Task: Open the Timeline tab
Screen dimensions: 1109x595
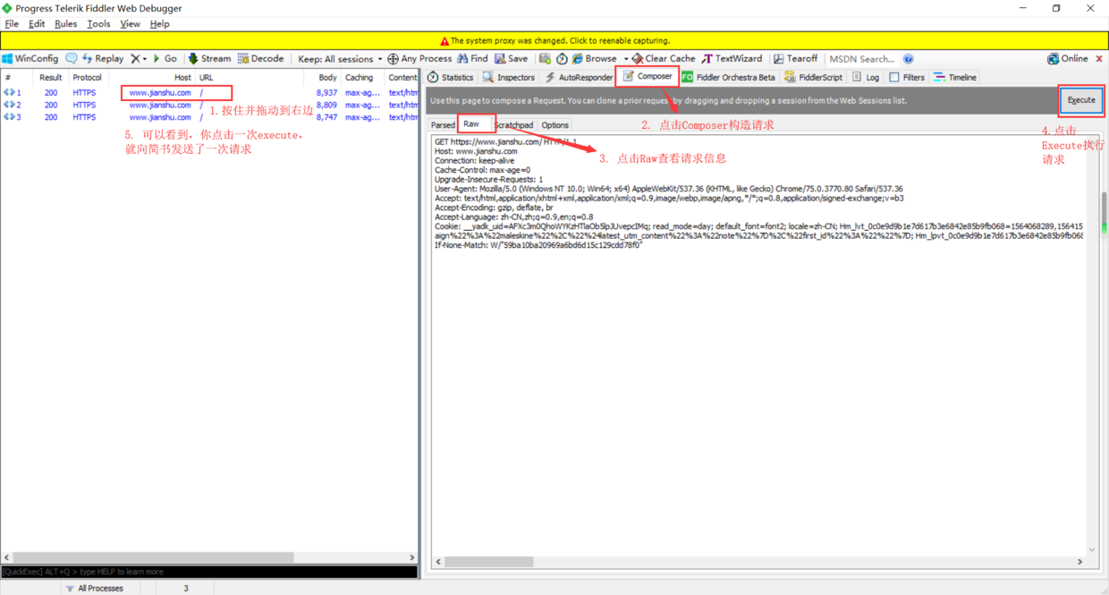Action: coord(955,78)
